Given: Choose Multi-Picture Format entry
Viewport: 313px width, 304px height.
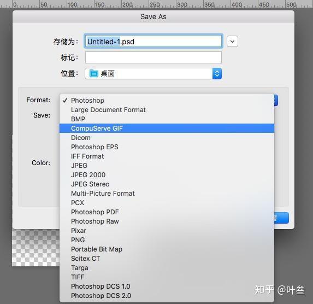Looking at the screenshot, I should click(167, 193).
